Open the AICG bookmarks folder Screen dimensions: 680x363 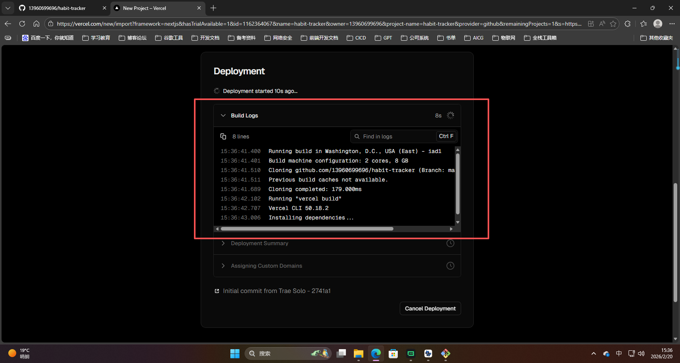[474, 38]
